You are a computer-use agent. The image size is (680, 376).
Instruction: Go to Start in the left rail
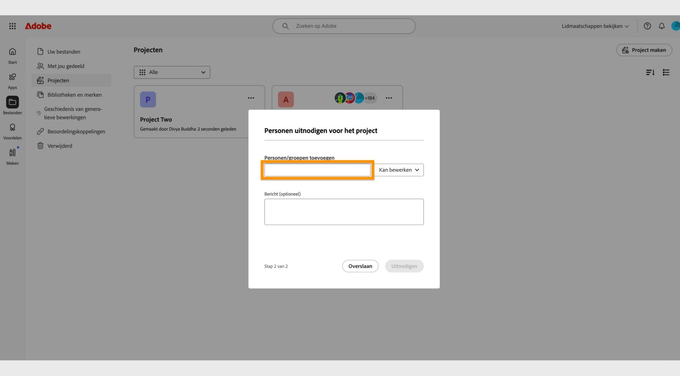(12, 56)
